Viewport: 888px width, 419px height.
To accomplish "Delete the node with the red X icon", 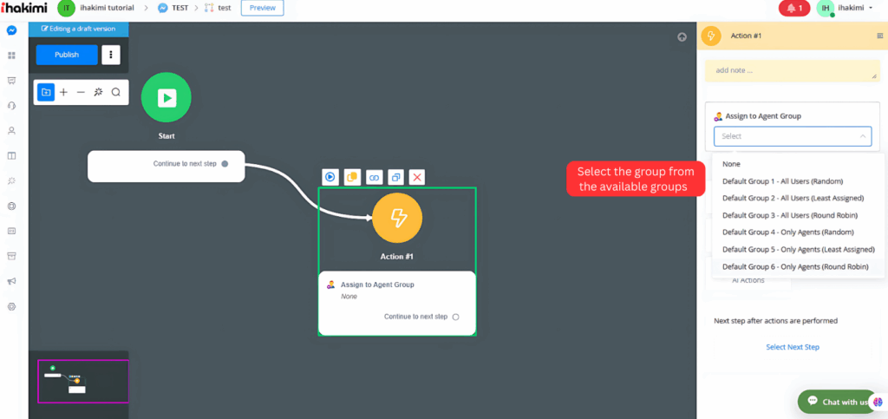I will coord(417,177).
